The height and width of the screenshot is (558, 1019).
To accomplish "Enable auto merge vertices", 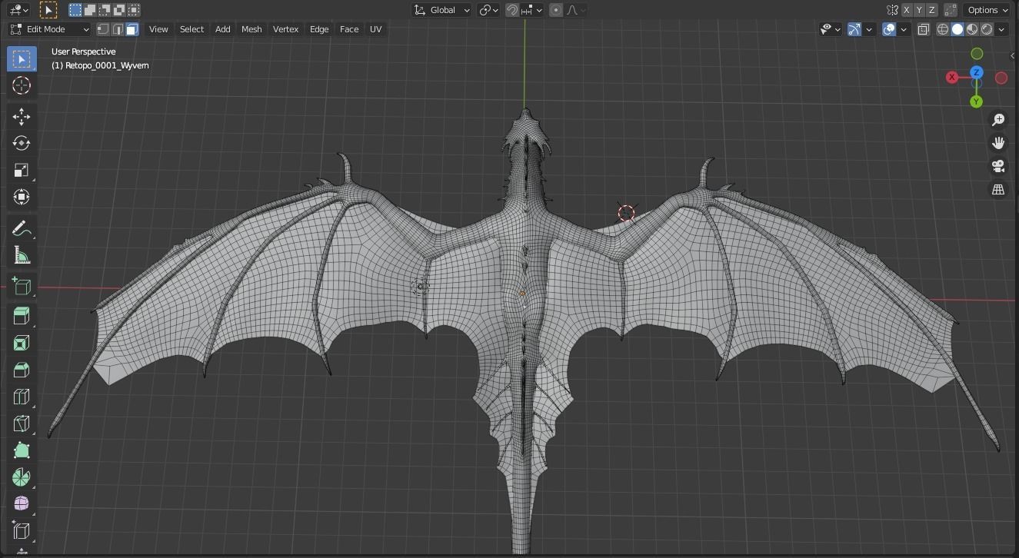I will (951, 10).
